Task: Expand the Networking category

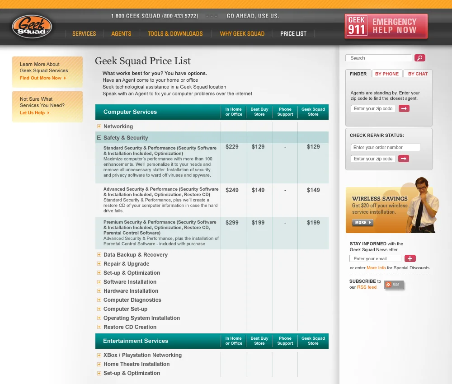Action: click(99, 126)
